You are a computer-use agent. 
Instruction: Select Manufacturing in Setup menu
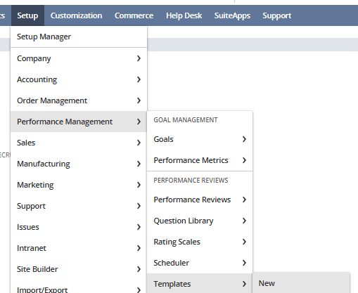79,164
